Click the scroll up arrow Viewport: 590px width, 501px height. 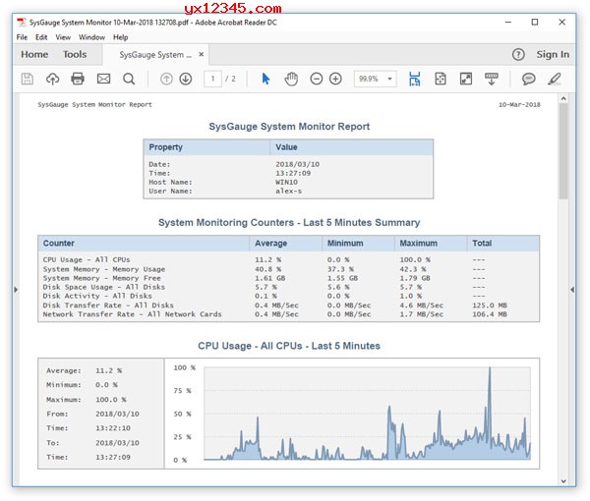pos(563,98)
